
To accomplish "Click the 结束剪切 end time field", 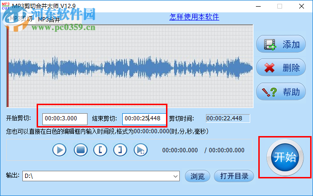I will [144, 119].
